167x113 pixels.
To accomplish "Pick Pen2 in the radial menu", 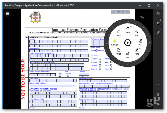I will point(137,51).
